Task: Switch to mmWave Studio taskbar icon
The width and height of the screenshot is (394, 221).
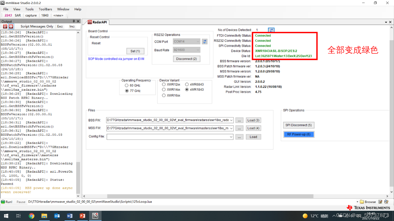Action: click(x=95, y=216)
